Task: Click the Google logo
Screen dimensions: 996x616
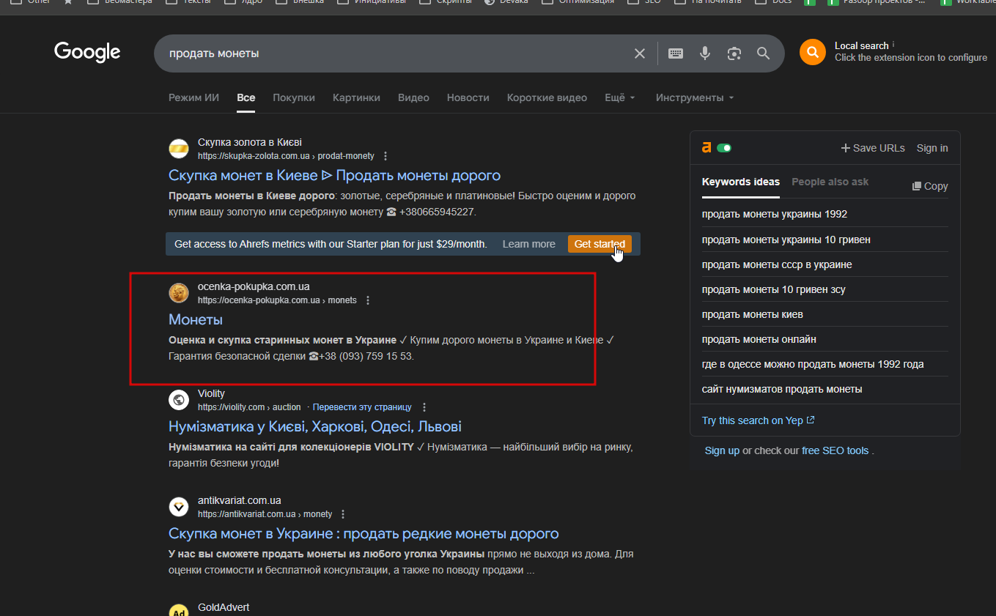Action: 87,53
